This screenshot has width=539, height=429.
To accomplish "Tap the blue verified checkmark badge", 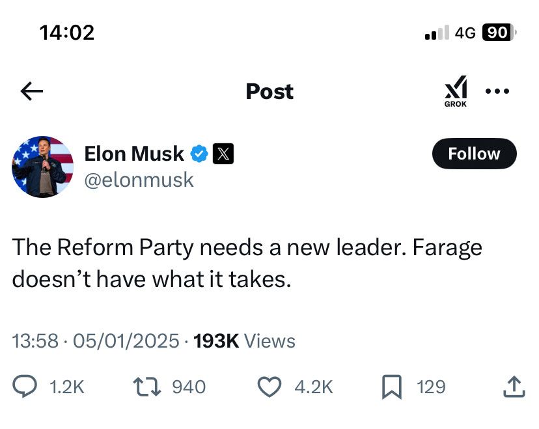I will tap(199, 154).
